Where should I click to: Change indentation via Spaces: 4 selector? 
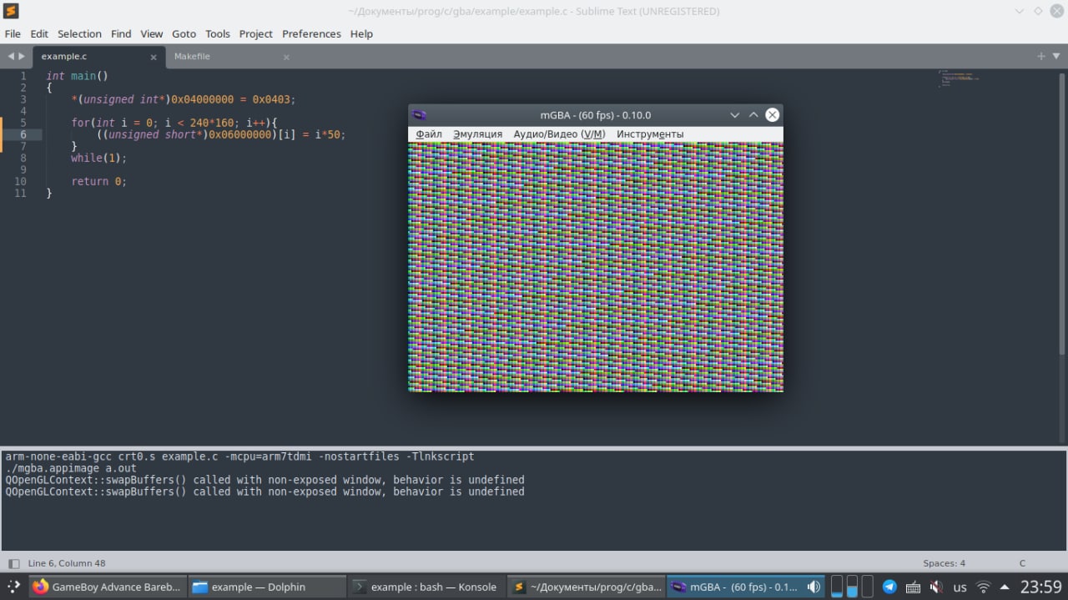click(944, 563)
